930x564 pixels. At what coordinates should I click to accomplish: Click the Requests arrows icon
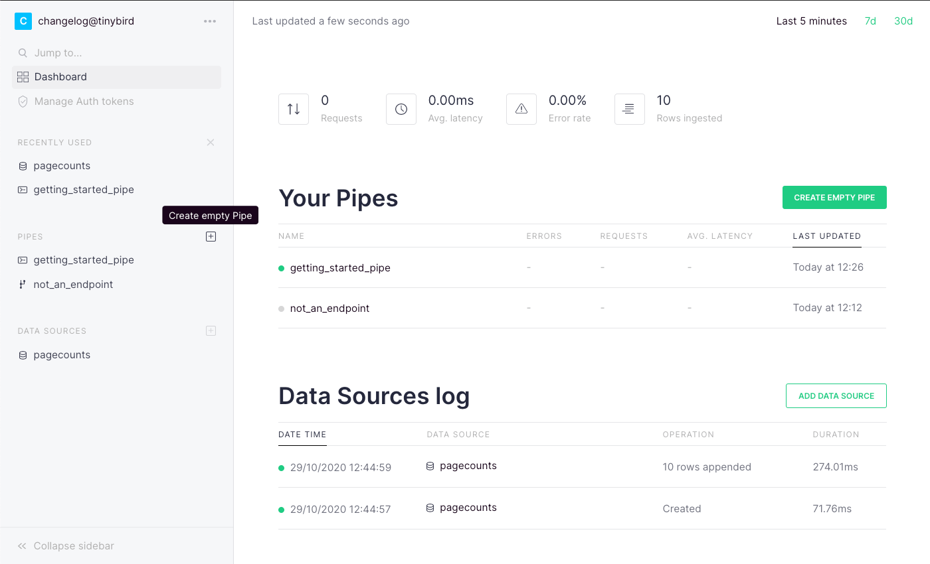point(294,109)
